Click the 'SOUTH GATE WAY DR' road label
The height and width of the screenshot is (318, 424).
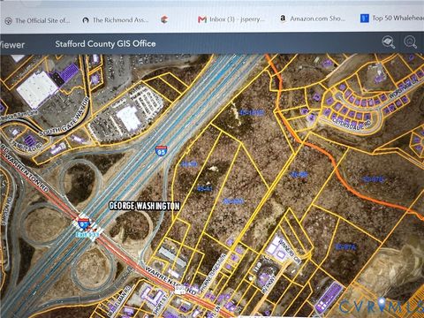pos(64,117)
